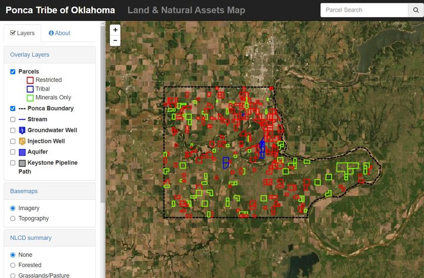This screenshot has height=278, width=424.
Task: Collapse the NLCD summary section header
Action: pyautogui.click(x=49, y=238)
